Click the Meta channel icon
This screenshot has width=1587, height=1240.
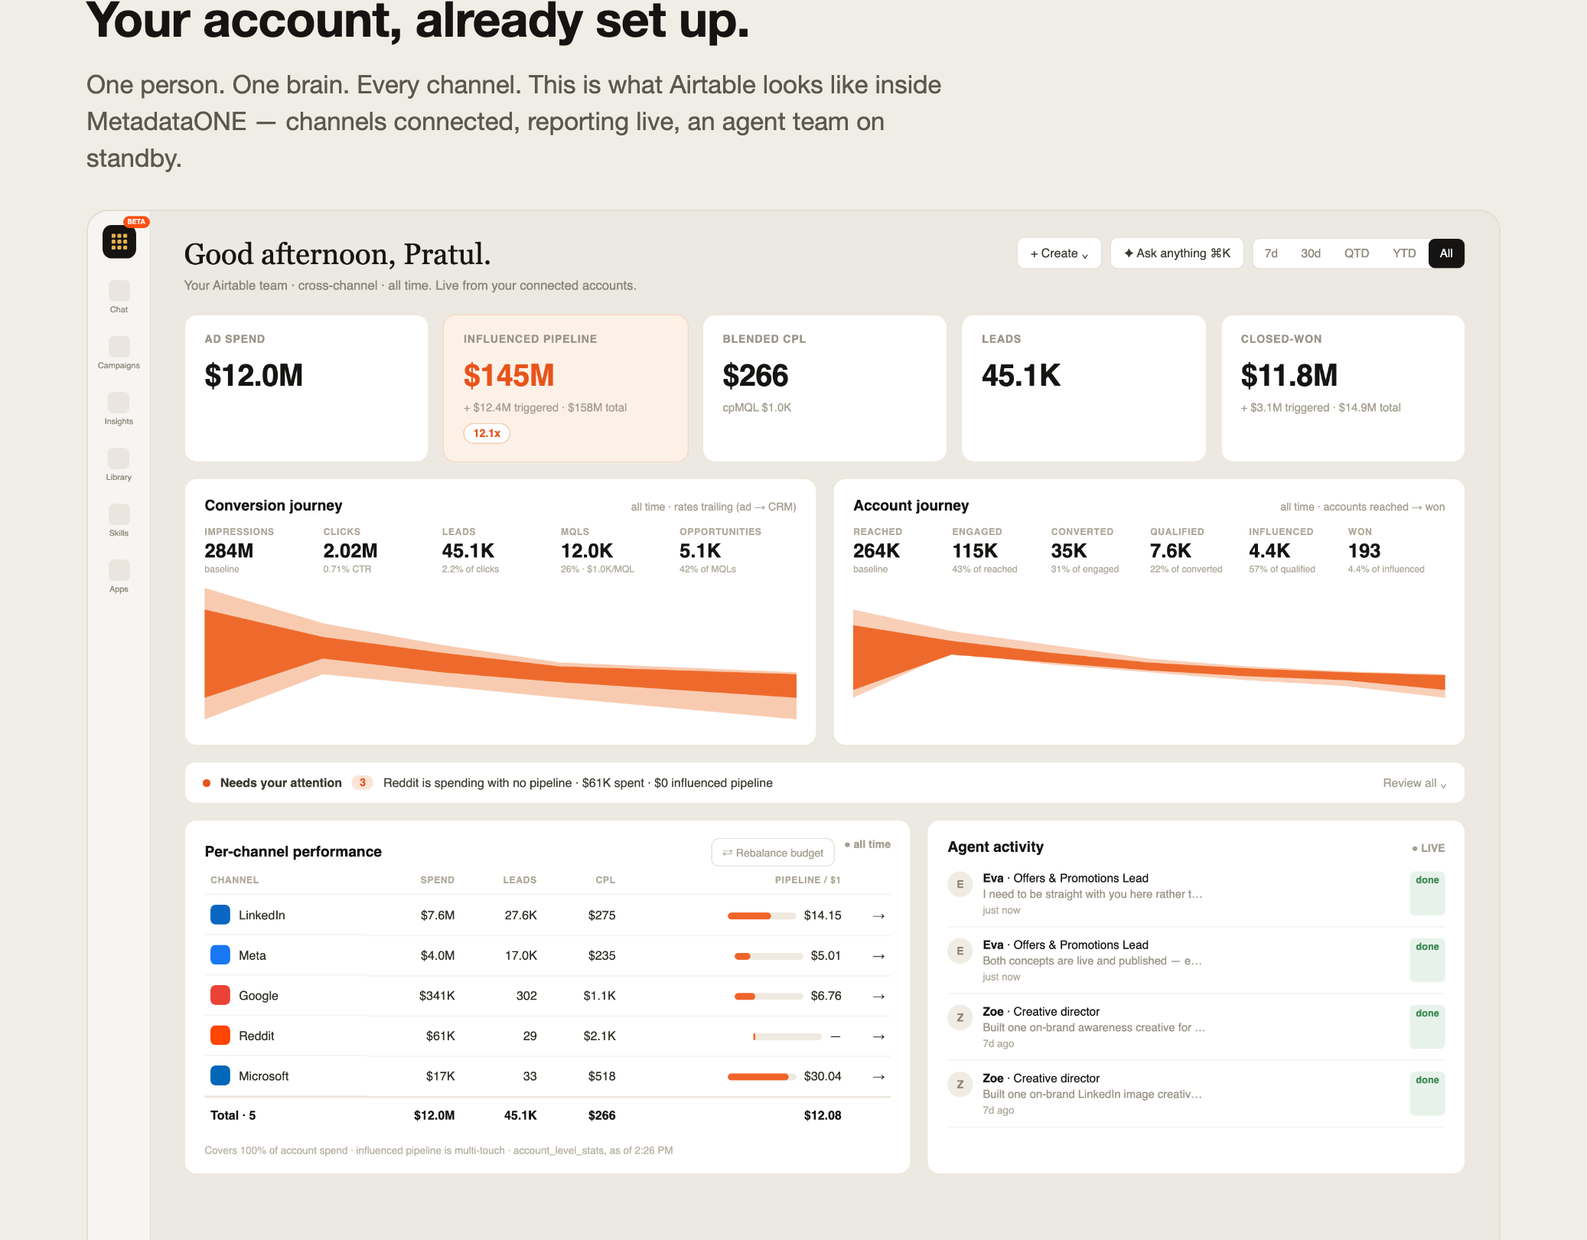click(x=220, y=955)
